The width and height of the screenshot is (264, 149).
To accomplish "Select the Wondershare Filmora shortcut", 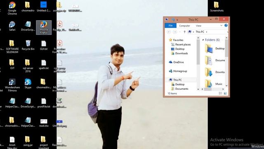I will tap(12, 85).
